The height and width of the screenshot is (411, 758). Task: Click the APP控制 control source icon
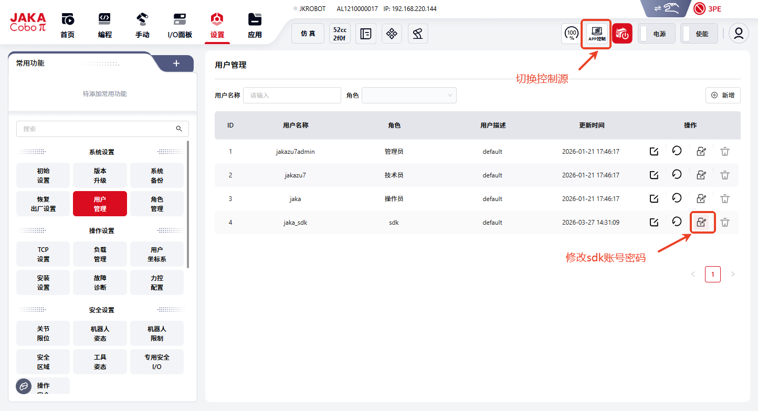(x=596, y=34)
